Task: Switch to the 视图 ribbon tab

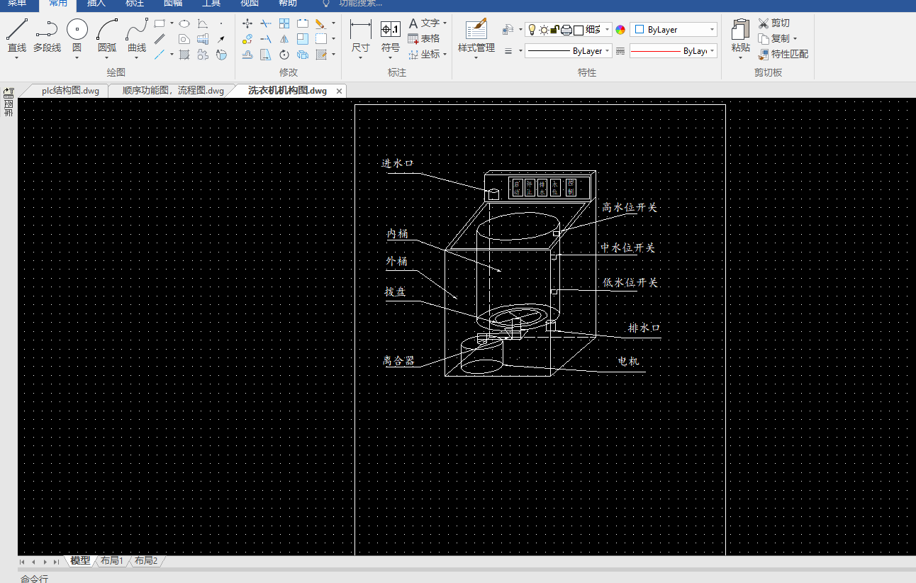Action: (x=250, y=4)
